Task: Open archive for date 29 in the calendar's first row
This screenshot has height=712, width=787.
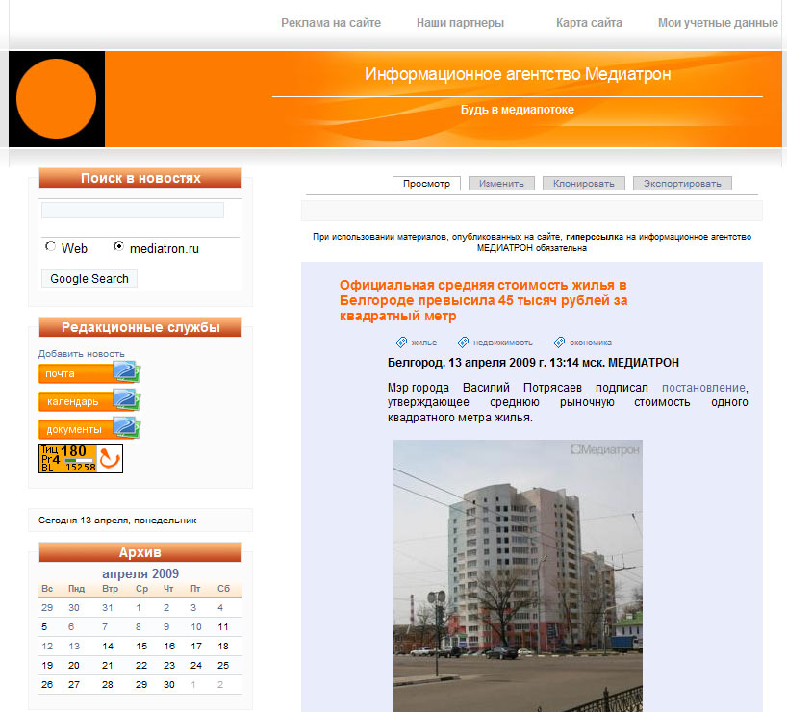Action: pyautogui.click(x=47, y=607)
